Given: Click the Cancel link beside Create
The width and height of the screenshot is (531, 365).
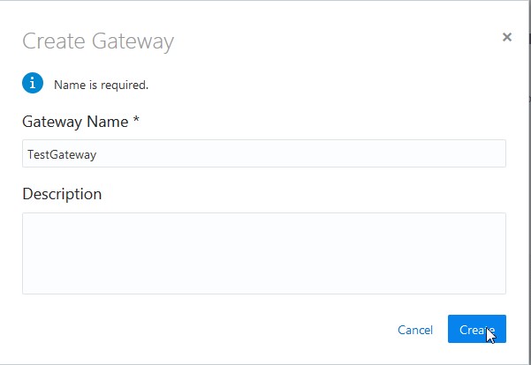Looking at the screenshot, I should pyautogui.click(x=414, y=330).
